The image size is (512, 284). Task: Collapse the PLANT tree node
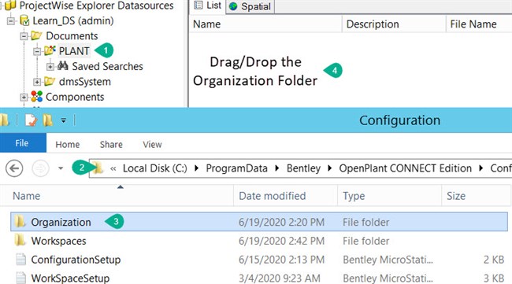point(37,51)
